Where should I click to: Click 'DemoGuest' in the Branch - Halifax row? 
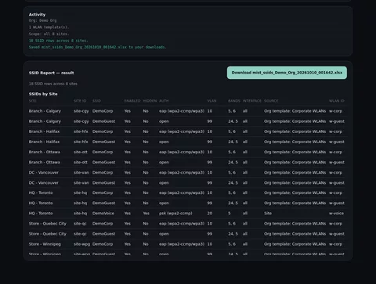[x=103, y=142]
